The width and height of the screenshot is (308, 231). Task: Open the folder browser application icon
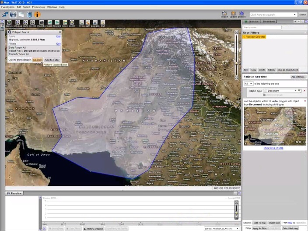point(21,14)
